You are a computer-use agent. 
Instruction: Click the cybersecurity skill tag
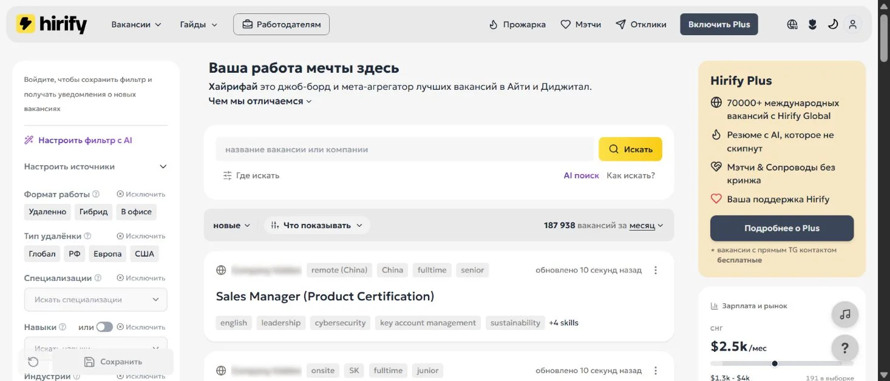(340, 323)
